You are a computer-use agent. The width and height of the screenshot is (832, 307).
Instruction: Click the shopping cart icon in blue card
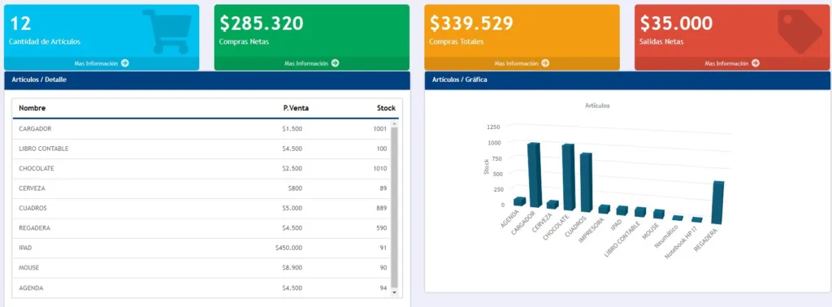[x=167, y=32]
